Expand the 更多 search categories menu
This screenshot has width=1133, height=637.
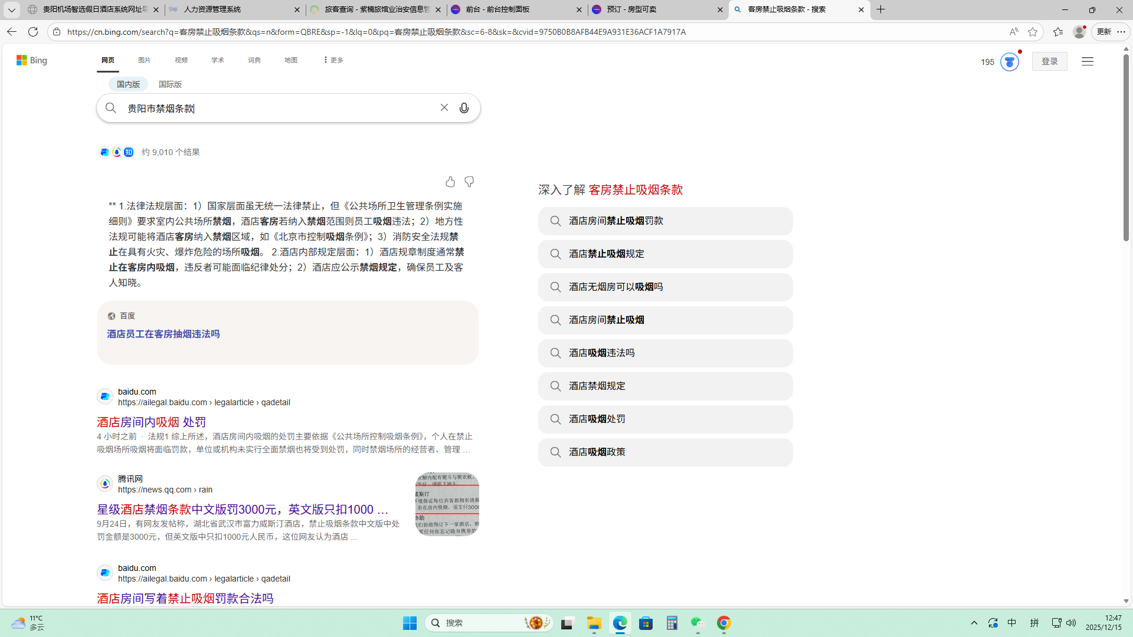coord(333,60)
